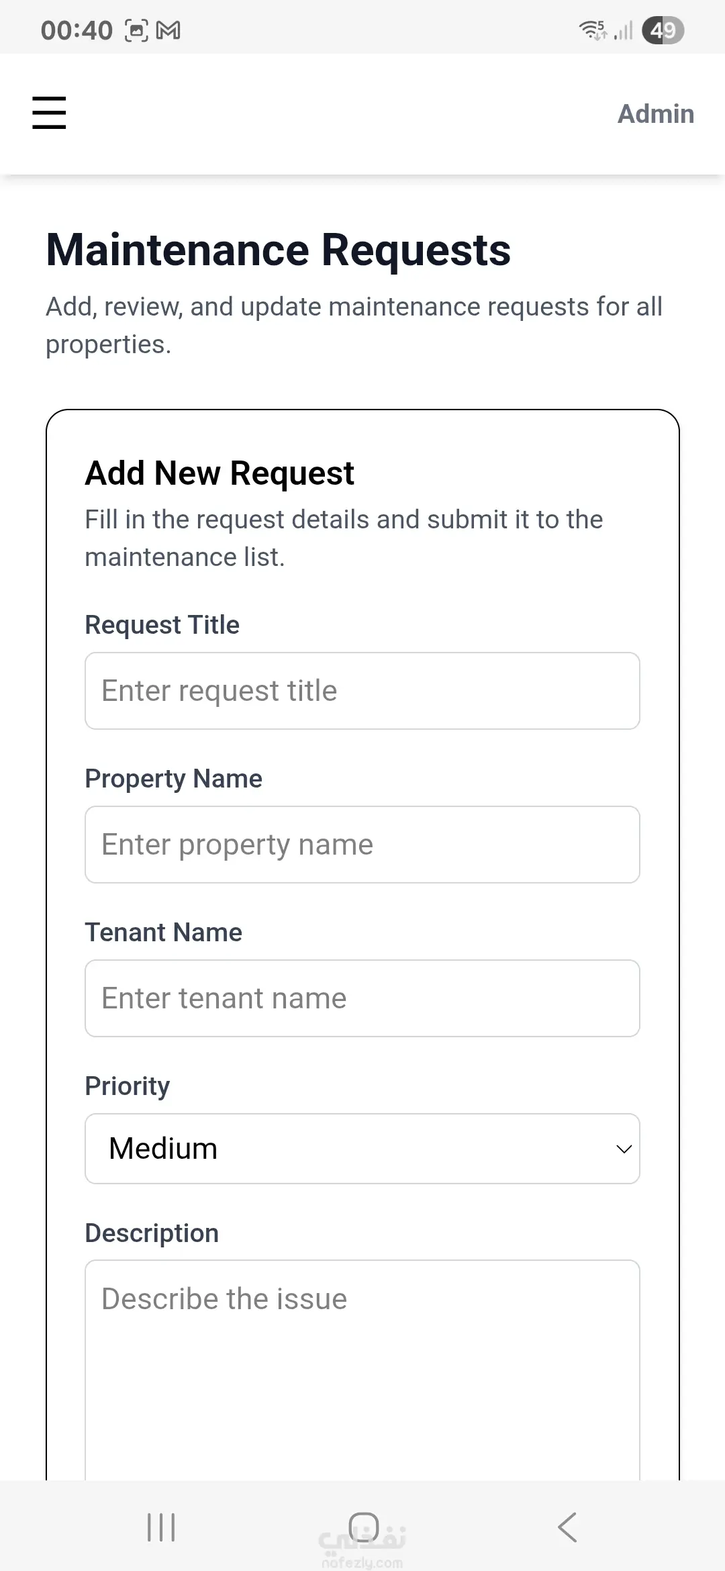Tap the Admin profile label
Image resolution: width=725 pixels, height=1571 pixels.
(x=655, y=114)
